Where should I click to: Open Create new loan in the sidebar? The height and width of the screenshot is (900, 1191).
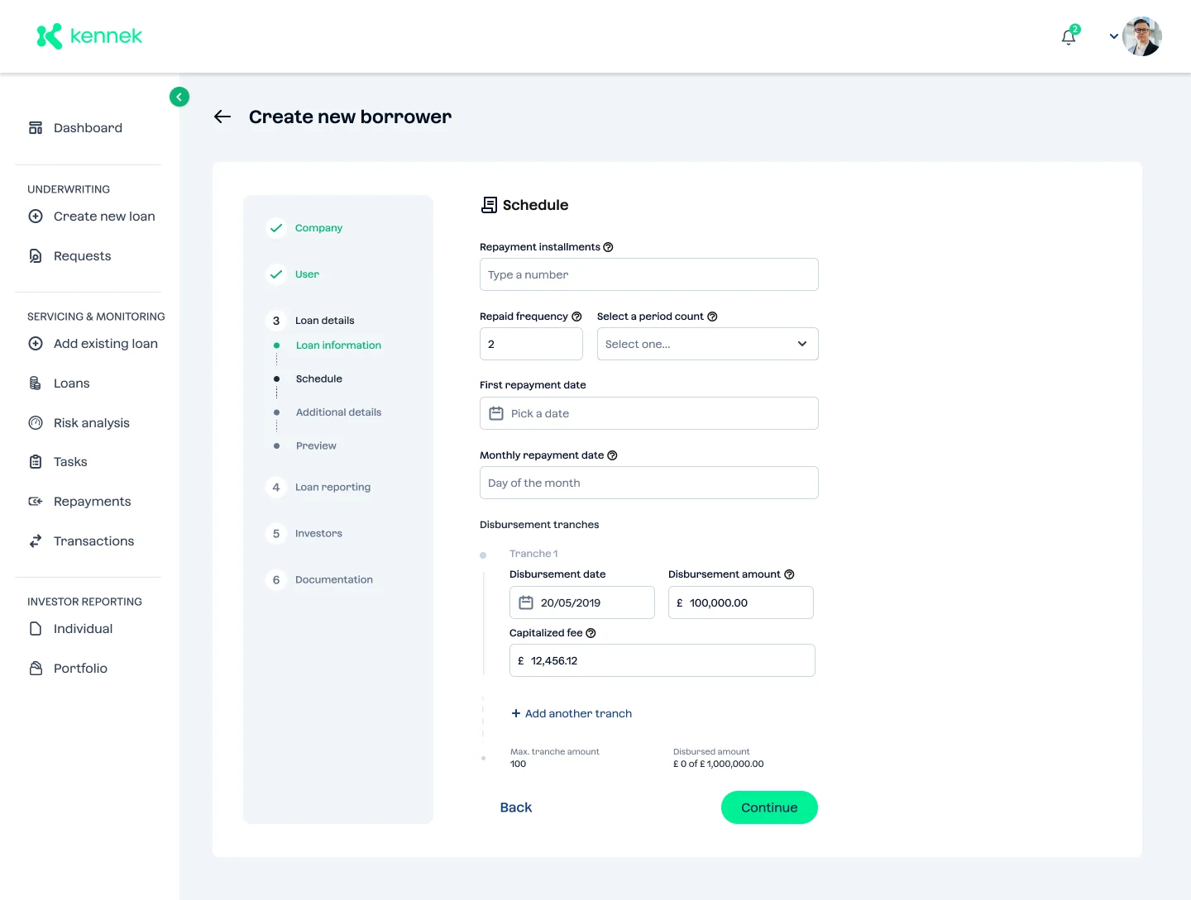pyautogui.click(x=92, y=217)
